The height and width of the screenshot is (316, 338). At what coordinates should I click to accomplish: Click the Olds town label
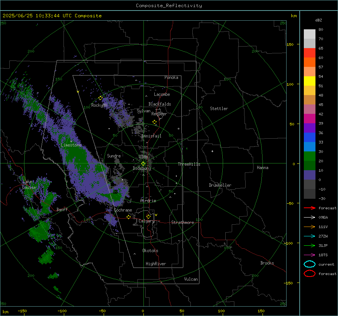(x=143, y=157)
